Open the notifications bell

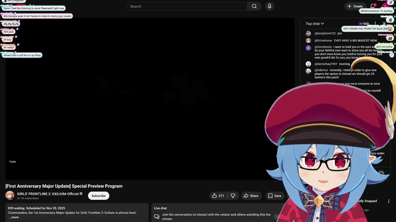click(372, 6)
